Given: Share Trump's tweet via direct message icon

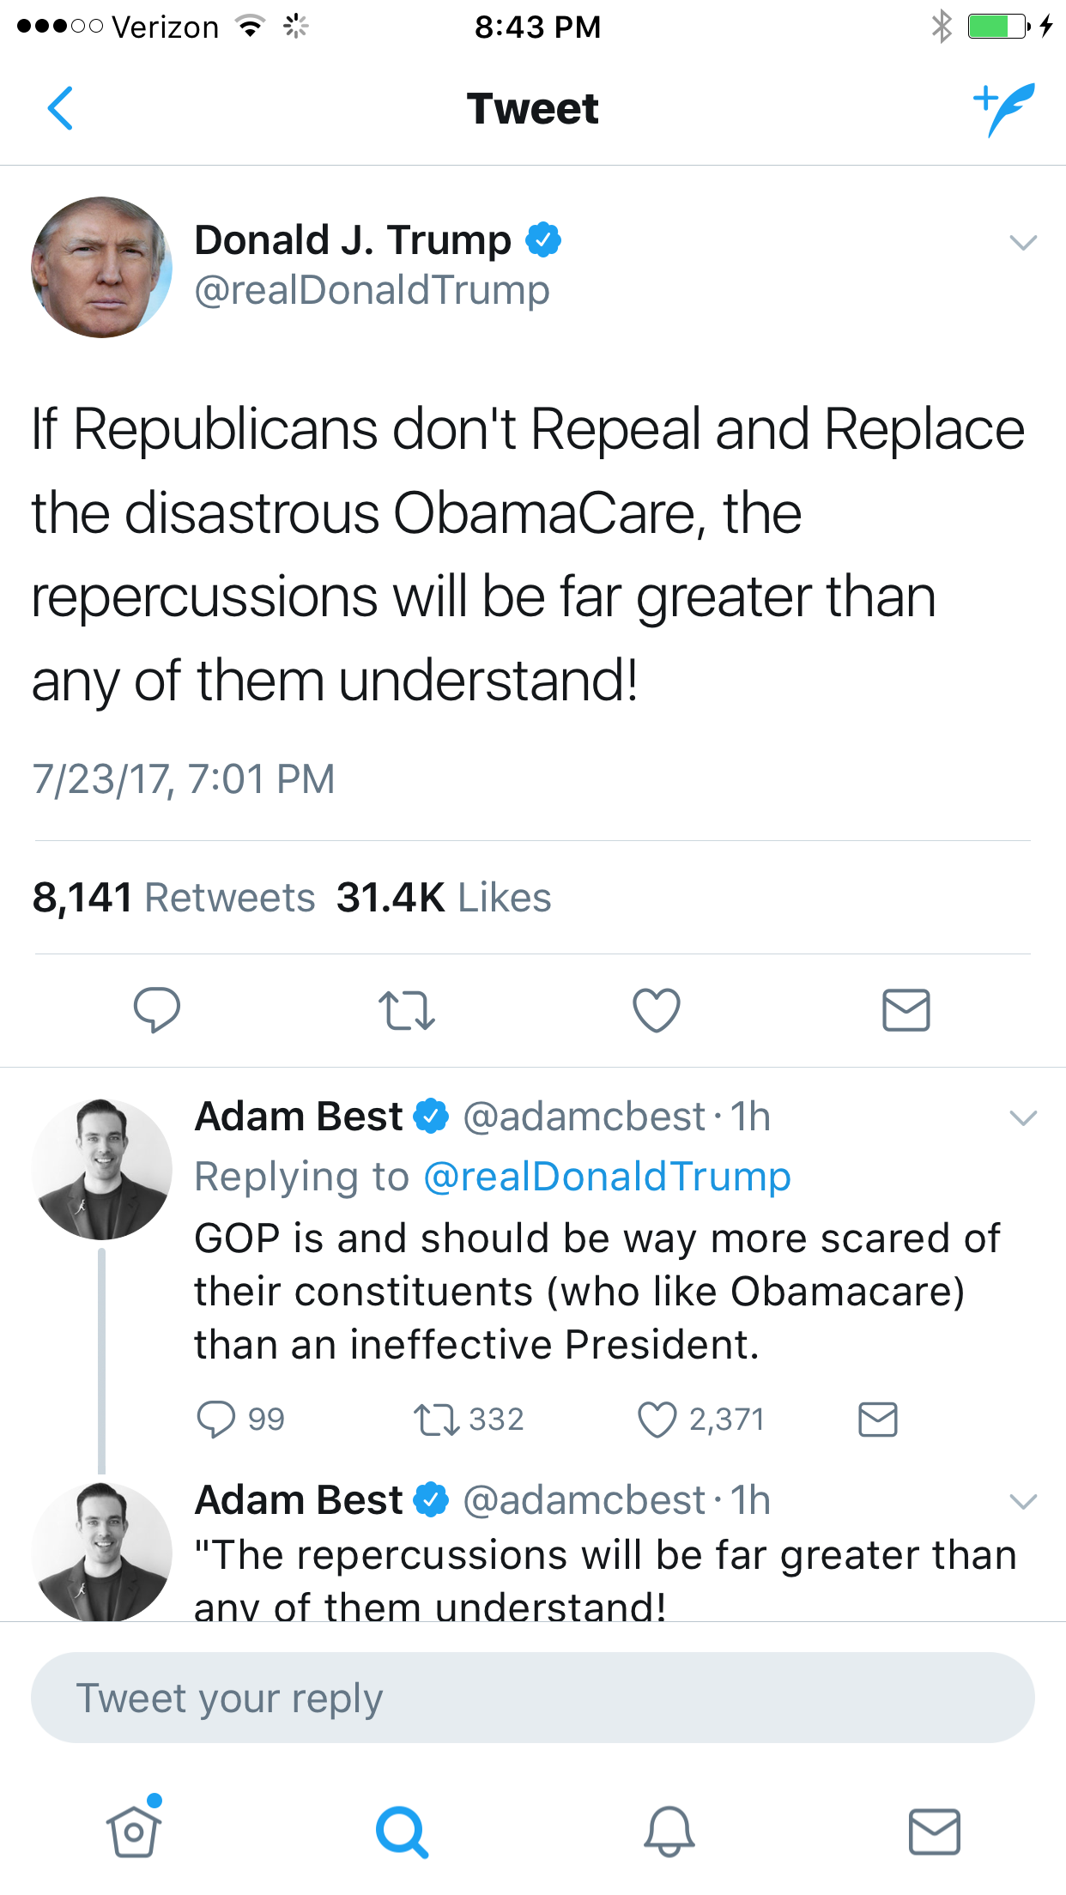Looking at the screenshot, I should [x=906, y=1010].
